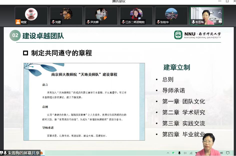Click 刘建's muted microphone icon

pos(53,22)
